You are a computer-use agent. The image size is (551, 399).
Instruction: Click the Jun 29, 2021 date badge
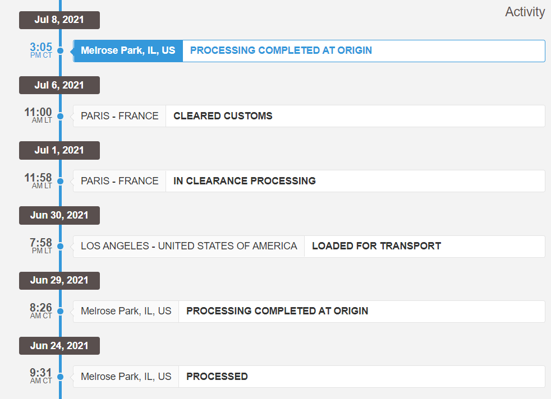59,280
